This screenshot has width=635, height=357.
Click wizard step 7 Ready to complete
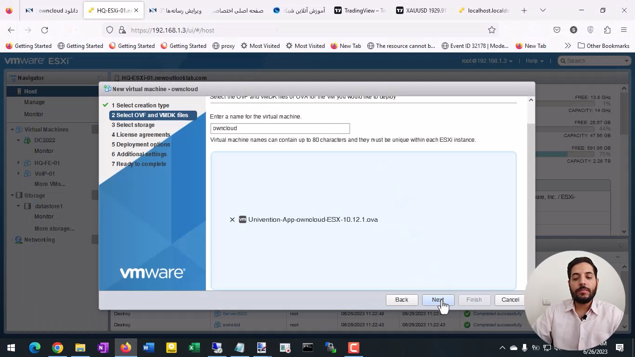(x=139, y=164)
